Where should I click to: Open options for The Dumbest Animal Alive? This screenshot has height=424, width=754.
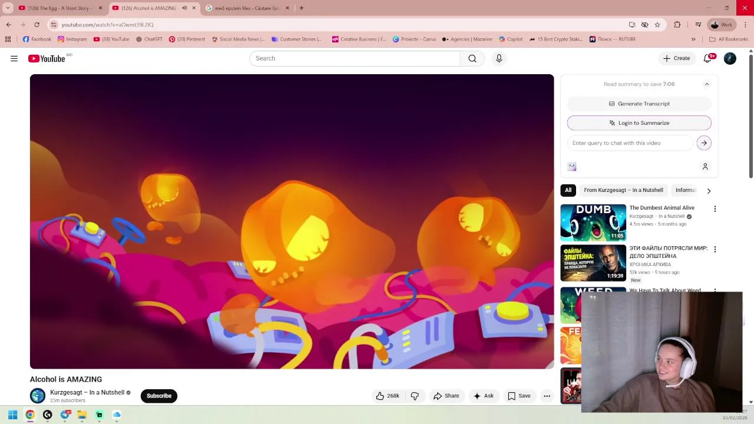coord(715,209)
